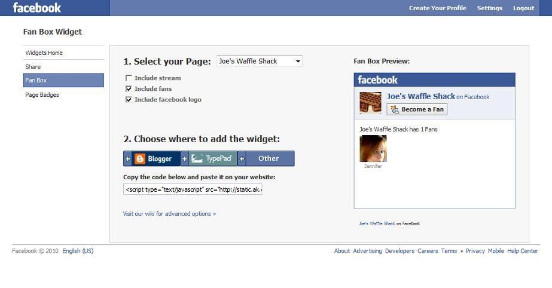Click the widget embed code field

point(193,189)
